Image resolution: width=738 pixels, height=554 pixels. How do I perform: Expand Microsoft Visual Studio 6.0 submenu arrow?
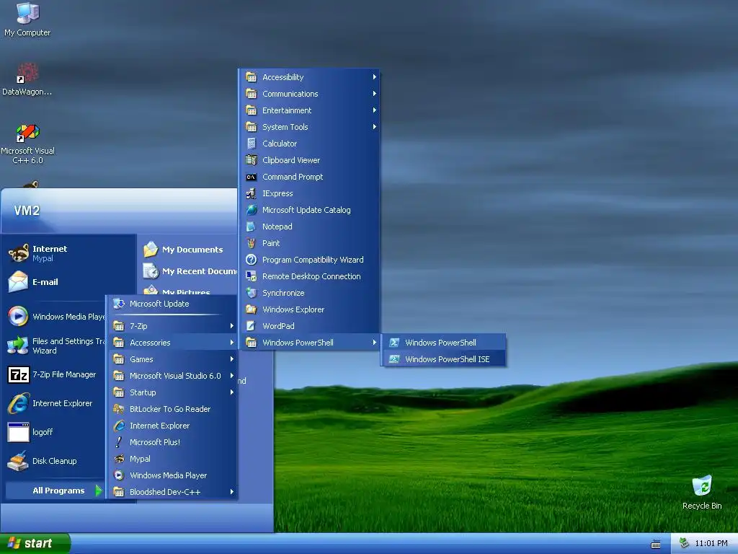click(x=232, y=375)
